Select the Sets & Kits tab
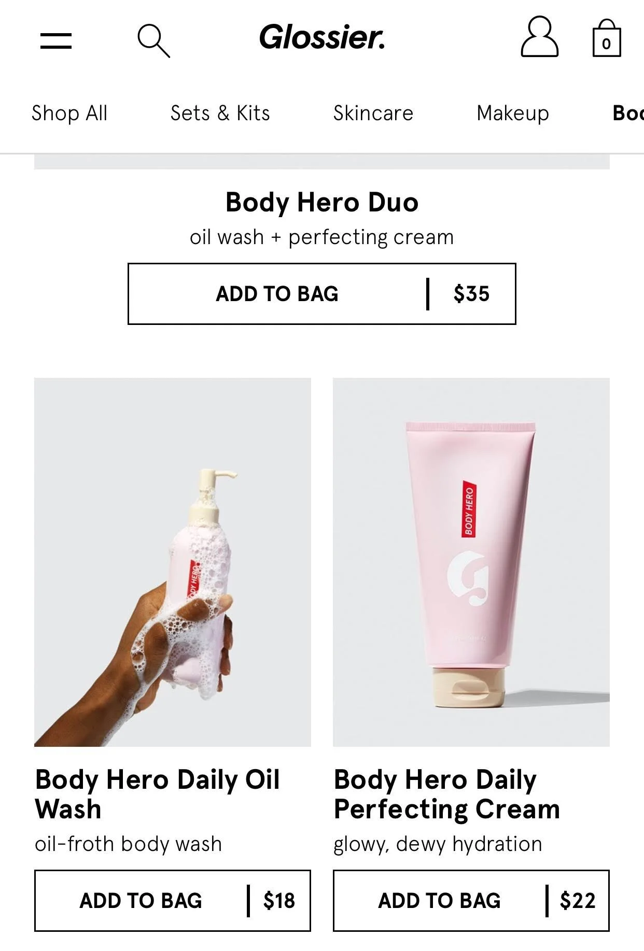Image resolution: width=644 pixels, height=951 pixels. (220, 113)
